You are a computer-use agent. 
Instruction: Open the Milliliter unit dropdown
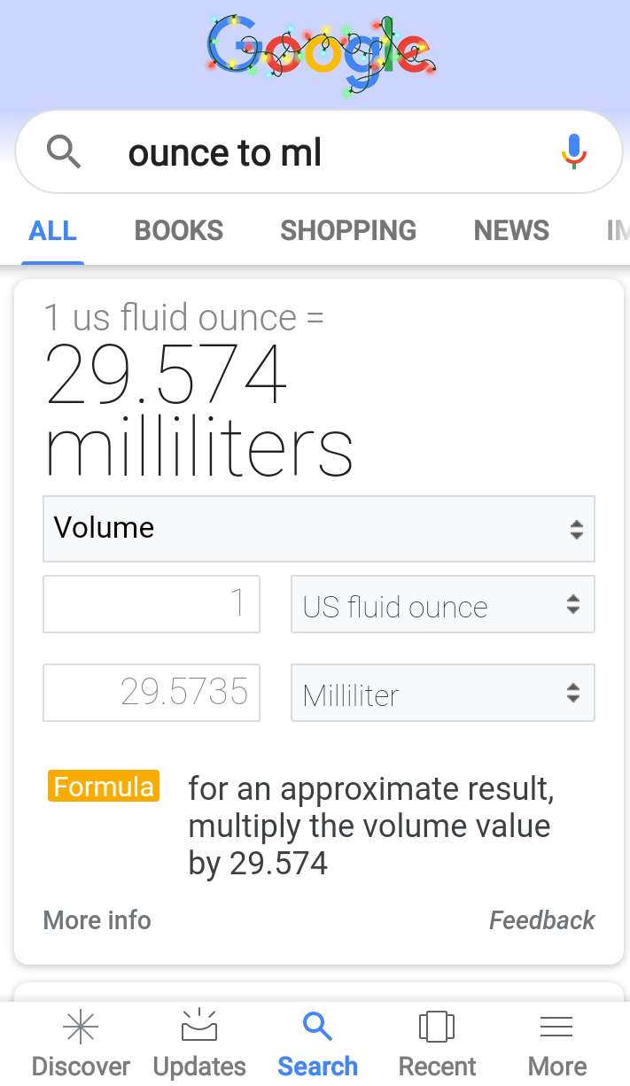443,693
